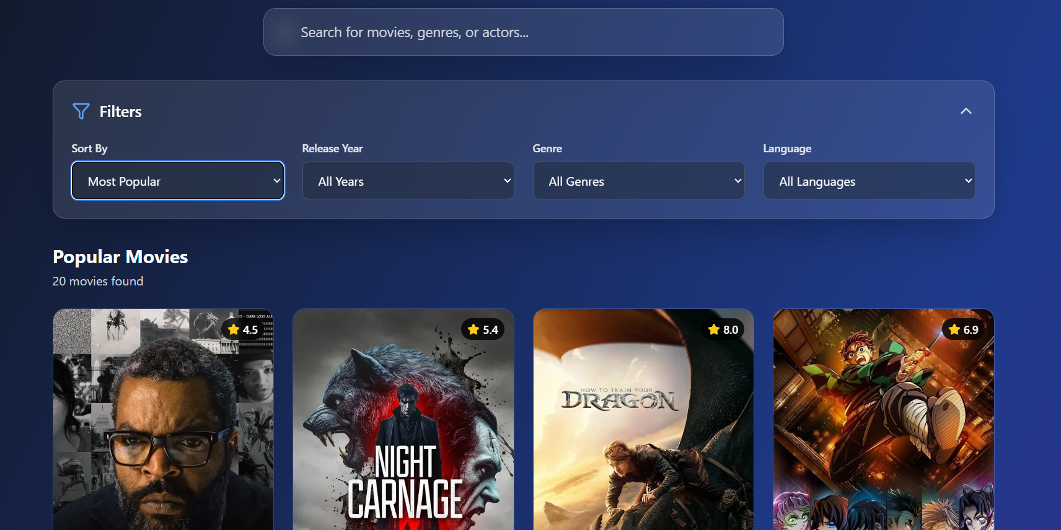Viewport: 1061px width, 530px height.
Task: Click the Language label text
Action: coord(787,149)
